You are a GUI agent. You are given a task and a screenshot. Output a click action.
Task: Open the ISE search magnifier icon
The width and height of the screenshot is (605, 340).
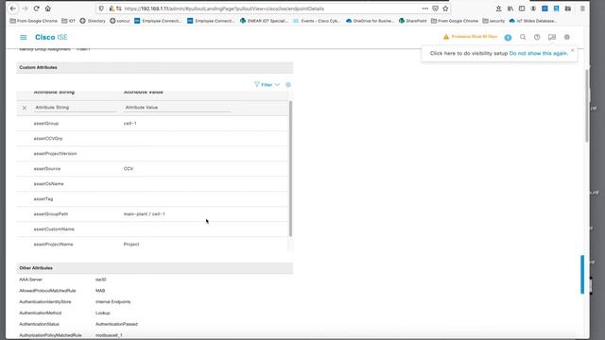coord(523,37)
